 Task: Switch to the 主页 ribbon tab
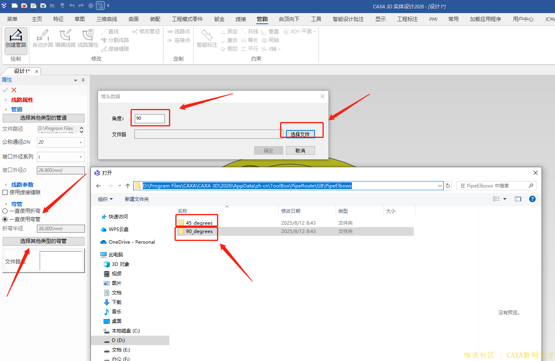pos(37,19)
